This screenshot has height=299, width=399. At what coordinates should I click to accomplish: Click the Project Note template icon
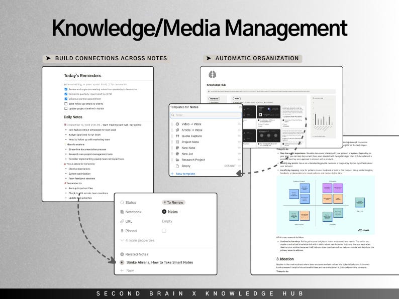pos(177,142)
